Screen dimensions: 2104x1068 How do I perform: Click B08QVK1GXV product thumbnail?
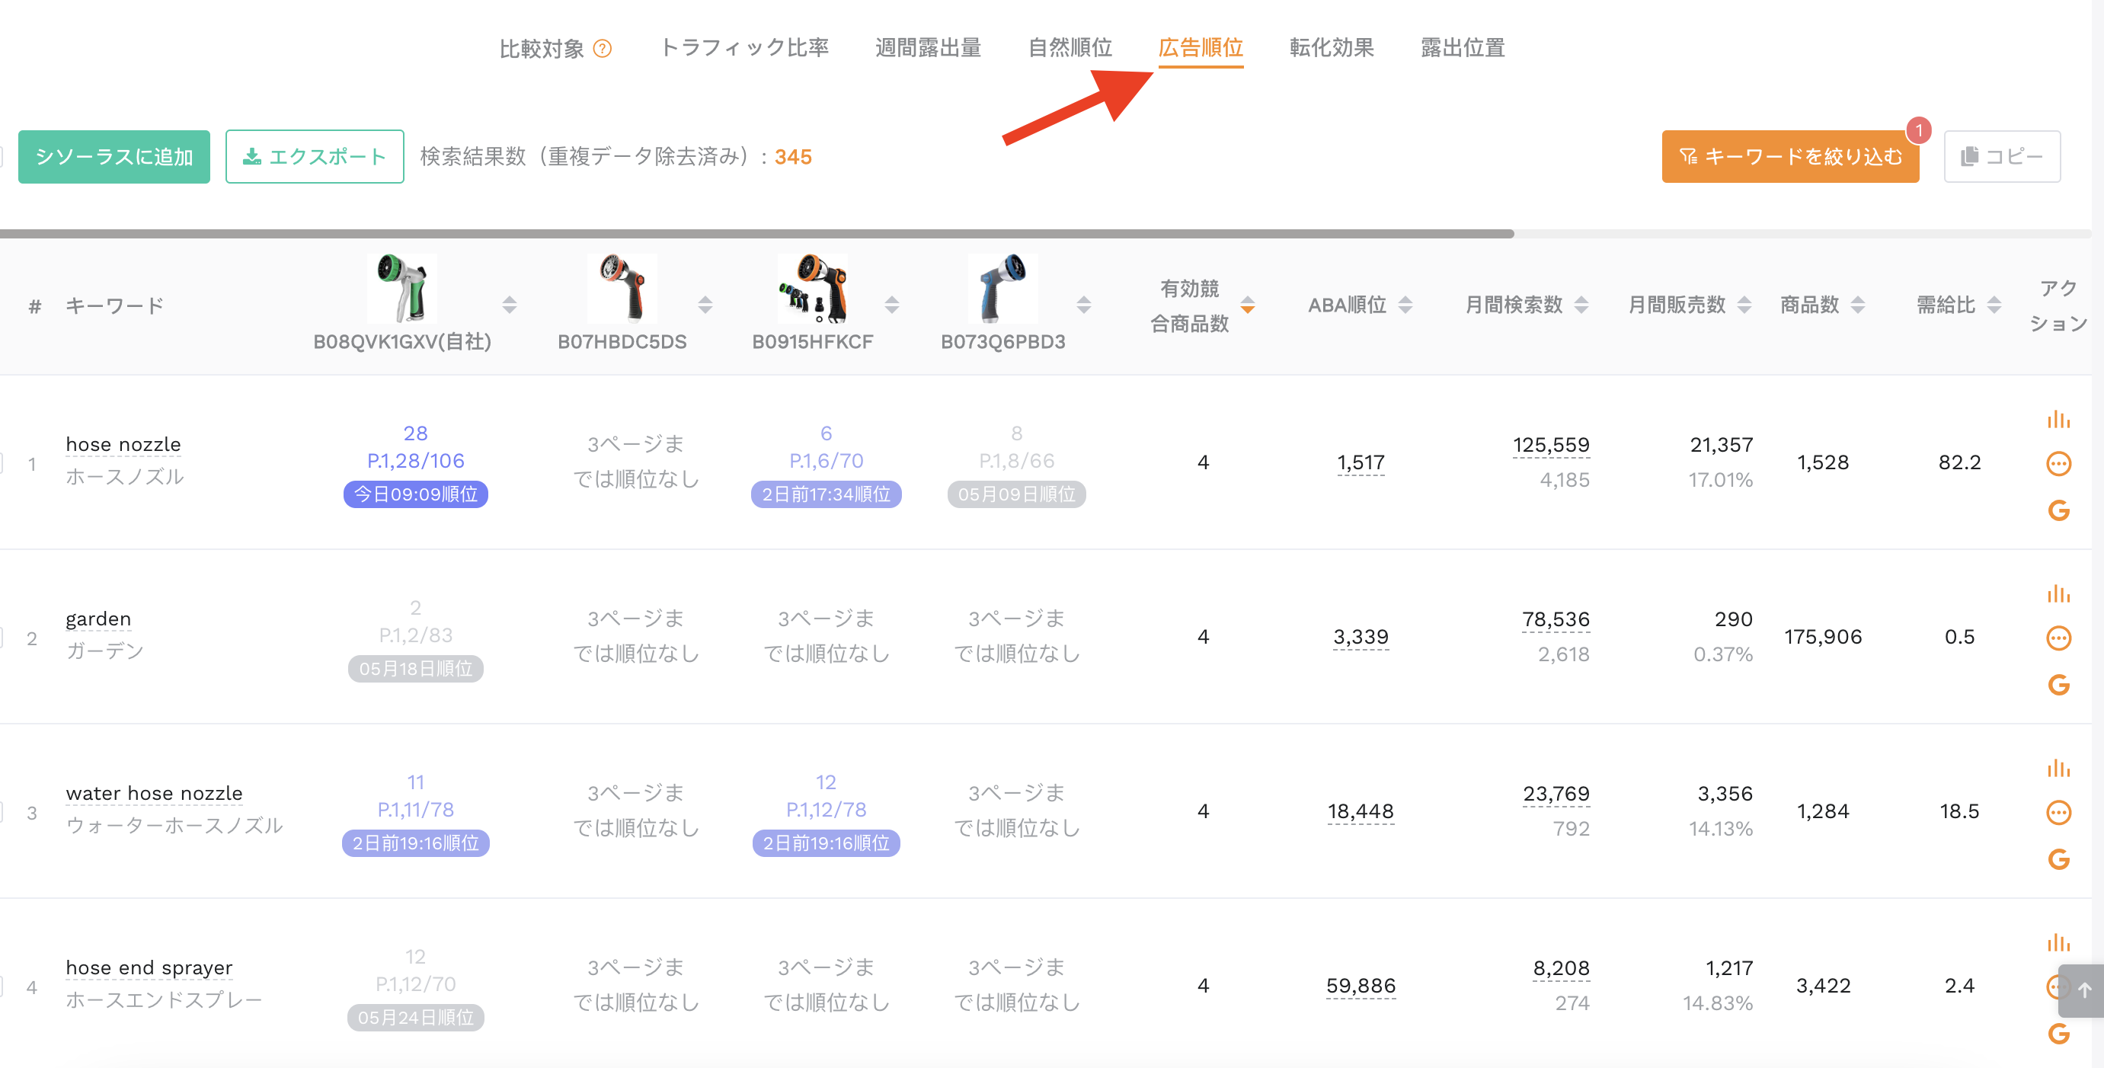(x=402, y=288)
